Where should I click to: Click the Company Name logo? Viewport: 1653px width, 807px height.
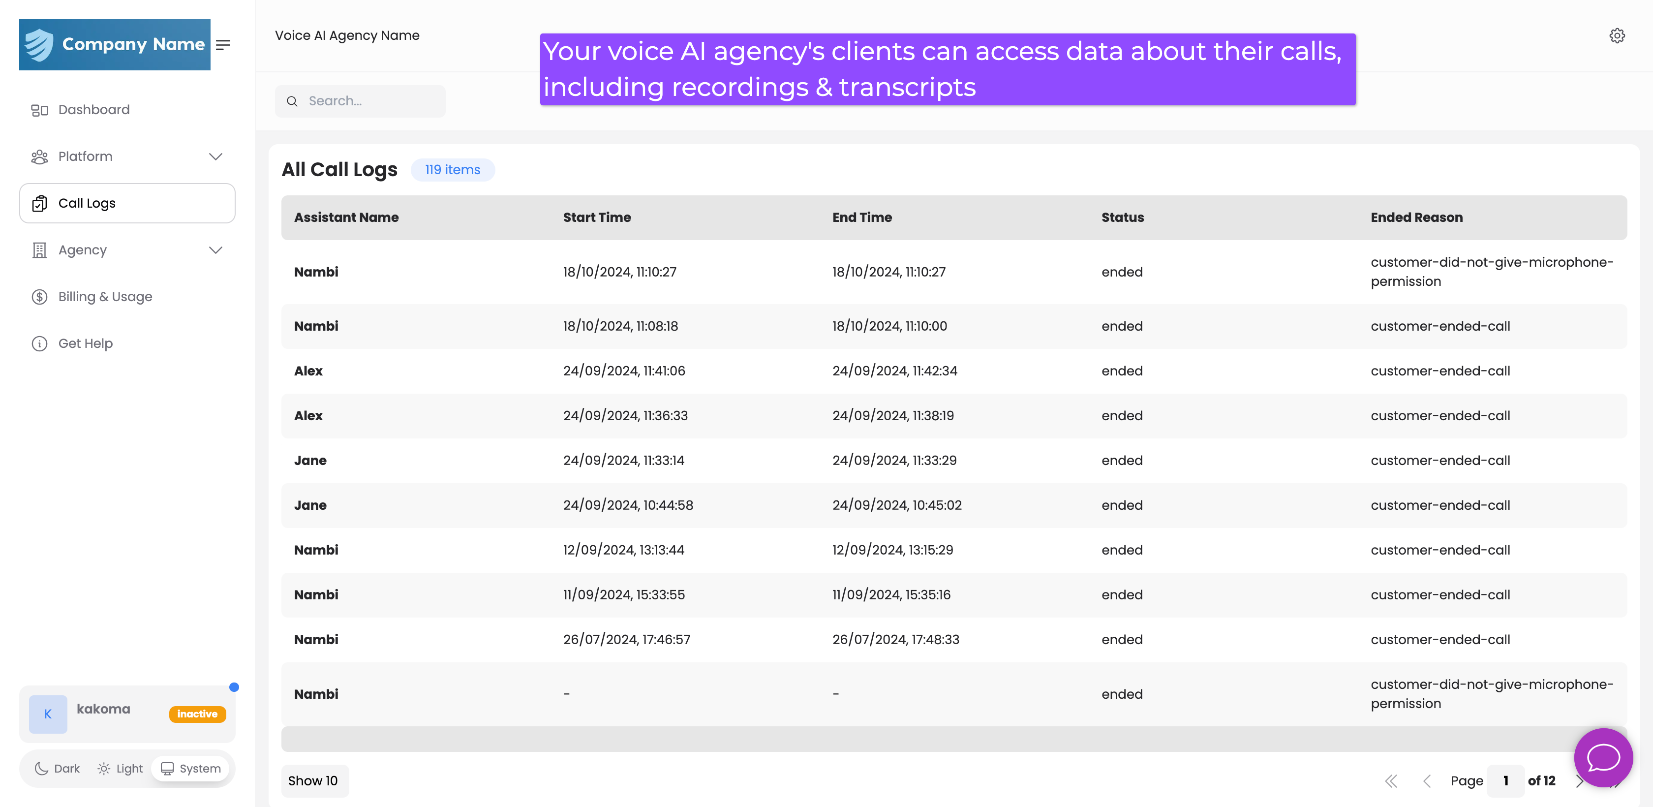click(115, 45)
